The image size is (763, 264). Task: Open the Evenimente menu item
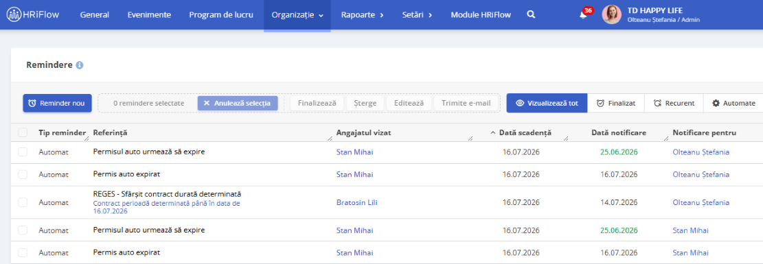(149, 14)
